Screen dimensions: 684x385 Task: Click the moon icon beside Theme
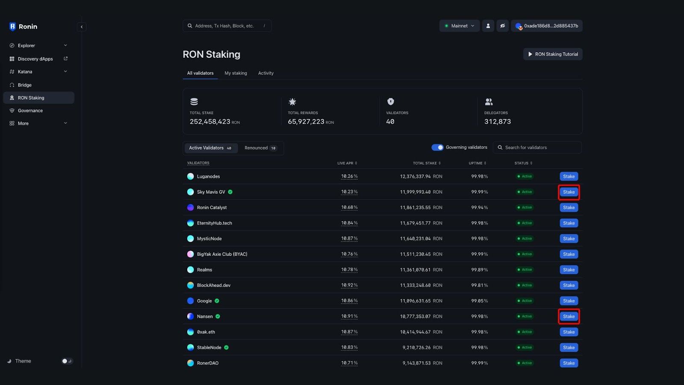pos(9,361)
